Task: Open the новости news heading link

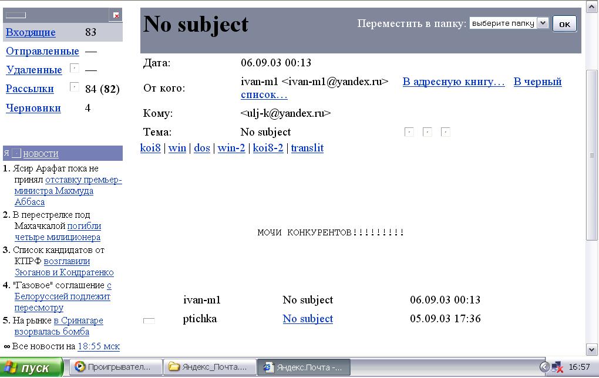Action: [41, 154]
